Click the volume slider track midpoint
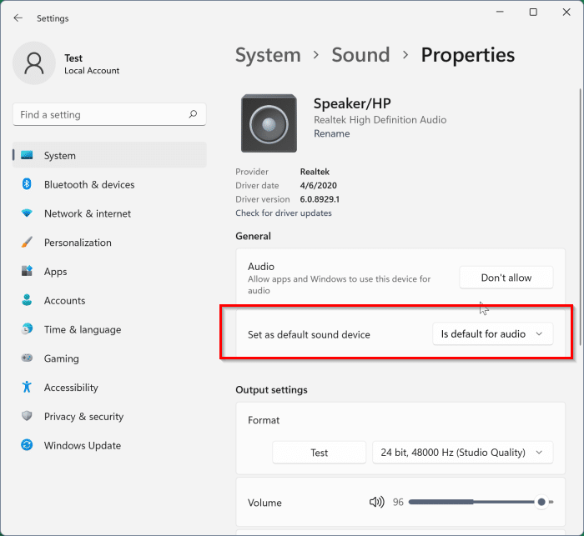The width and height of the screenshot is (584, 536). click(481, 502)
